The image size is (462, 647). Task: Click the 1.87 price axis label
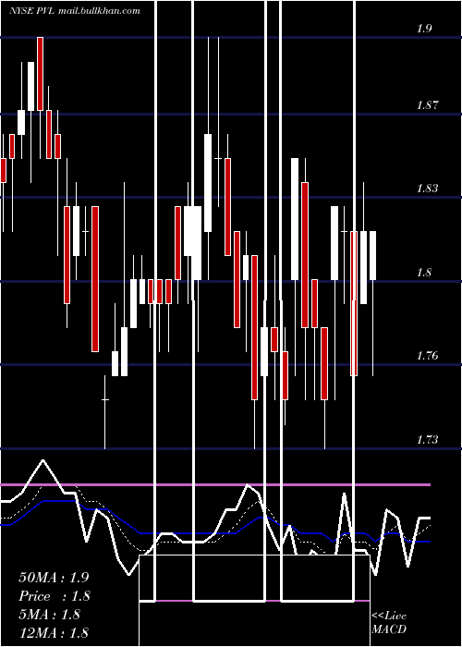[427, 105]
